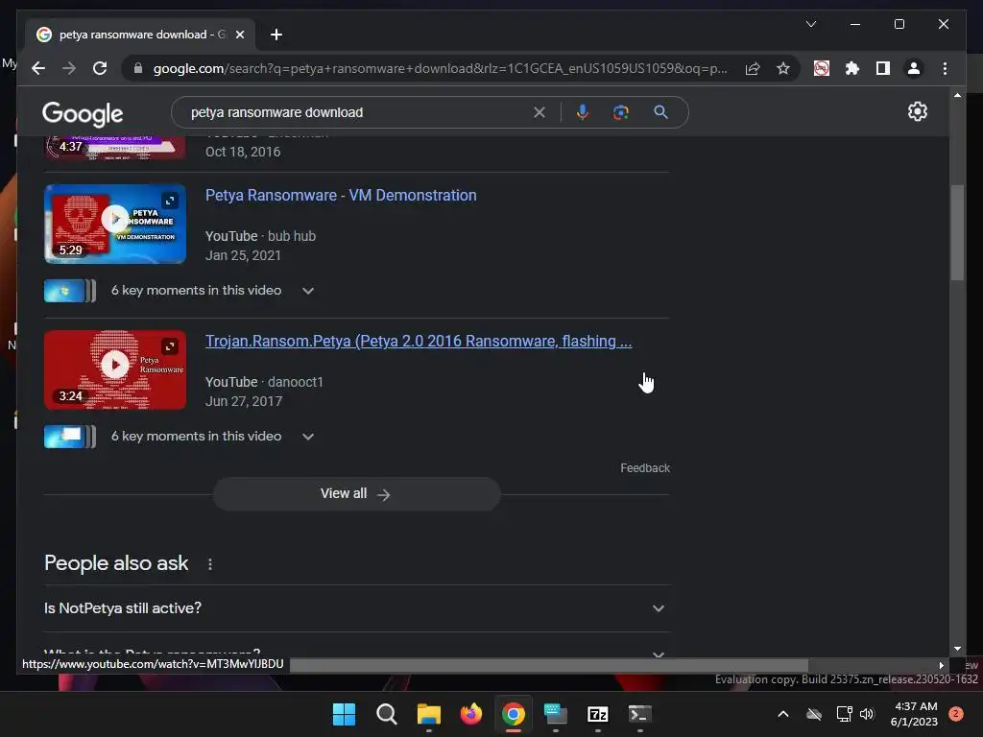The width and height of the screenshot is (983, 737).
Task: Close the petya ransomware download tab
Action: [239, 35]
